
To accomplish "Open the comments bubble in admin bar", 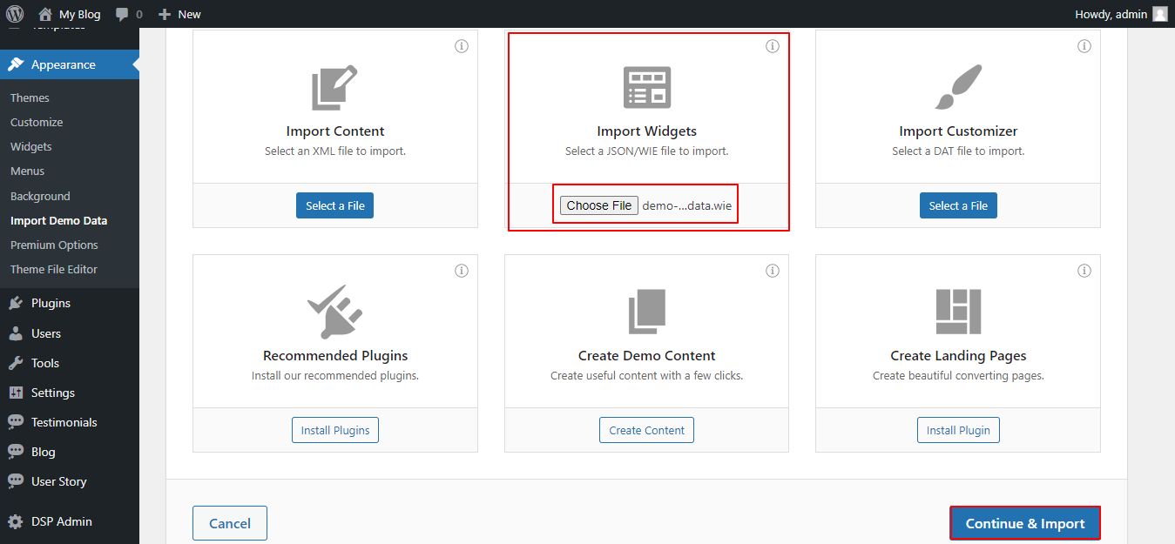I will [x=128, y=14].
